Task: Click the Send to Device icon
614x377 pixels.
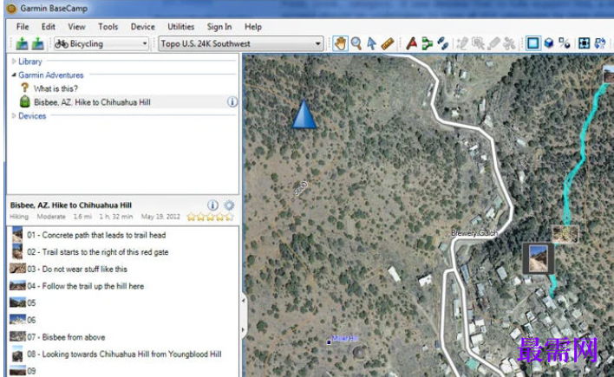Action: 22,43
